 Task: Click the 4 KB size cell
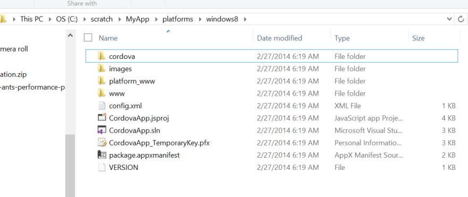(x=448, y=118)
